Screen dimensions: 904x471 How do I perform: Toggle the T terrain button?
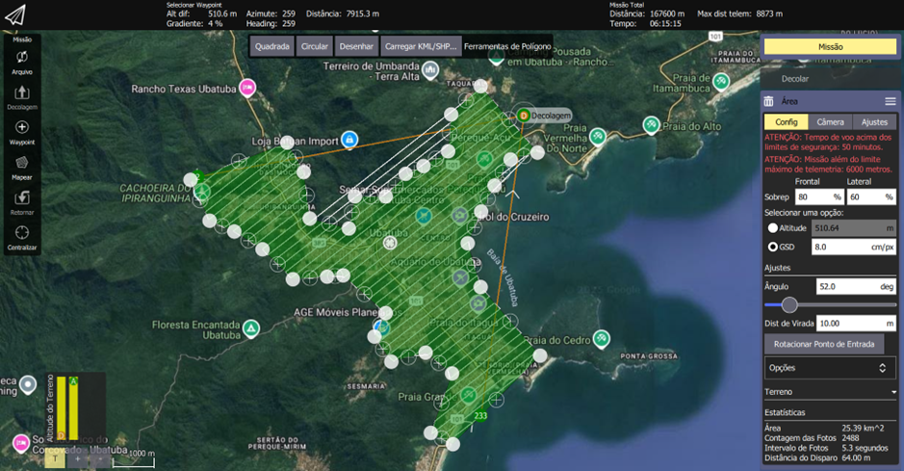coord(56,459)
